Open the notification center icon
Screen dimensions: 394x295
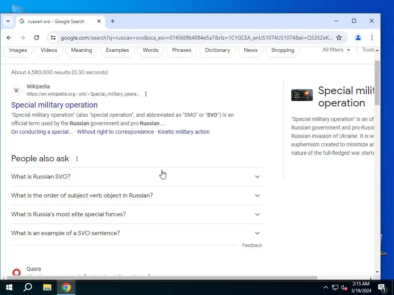click(382, 287)
